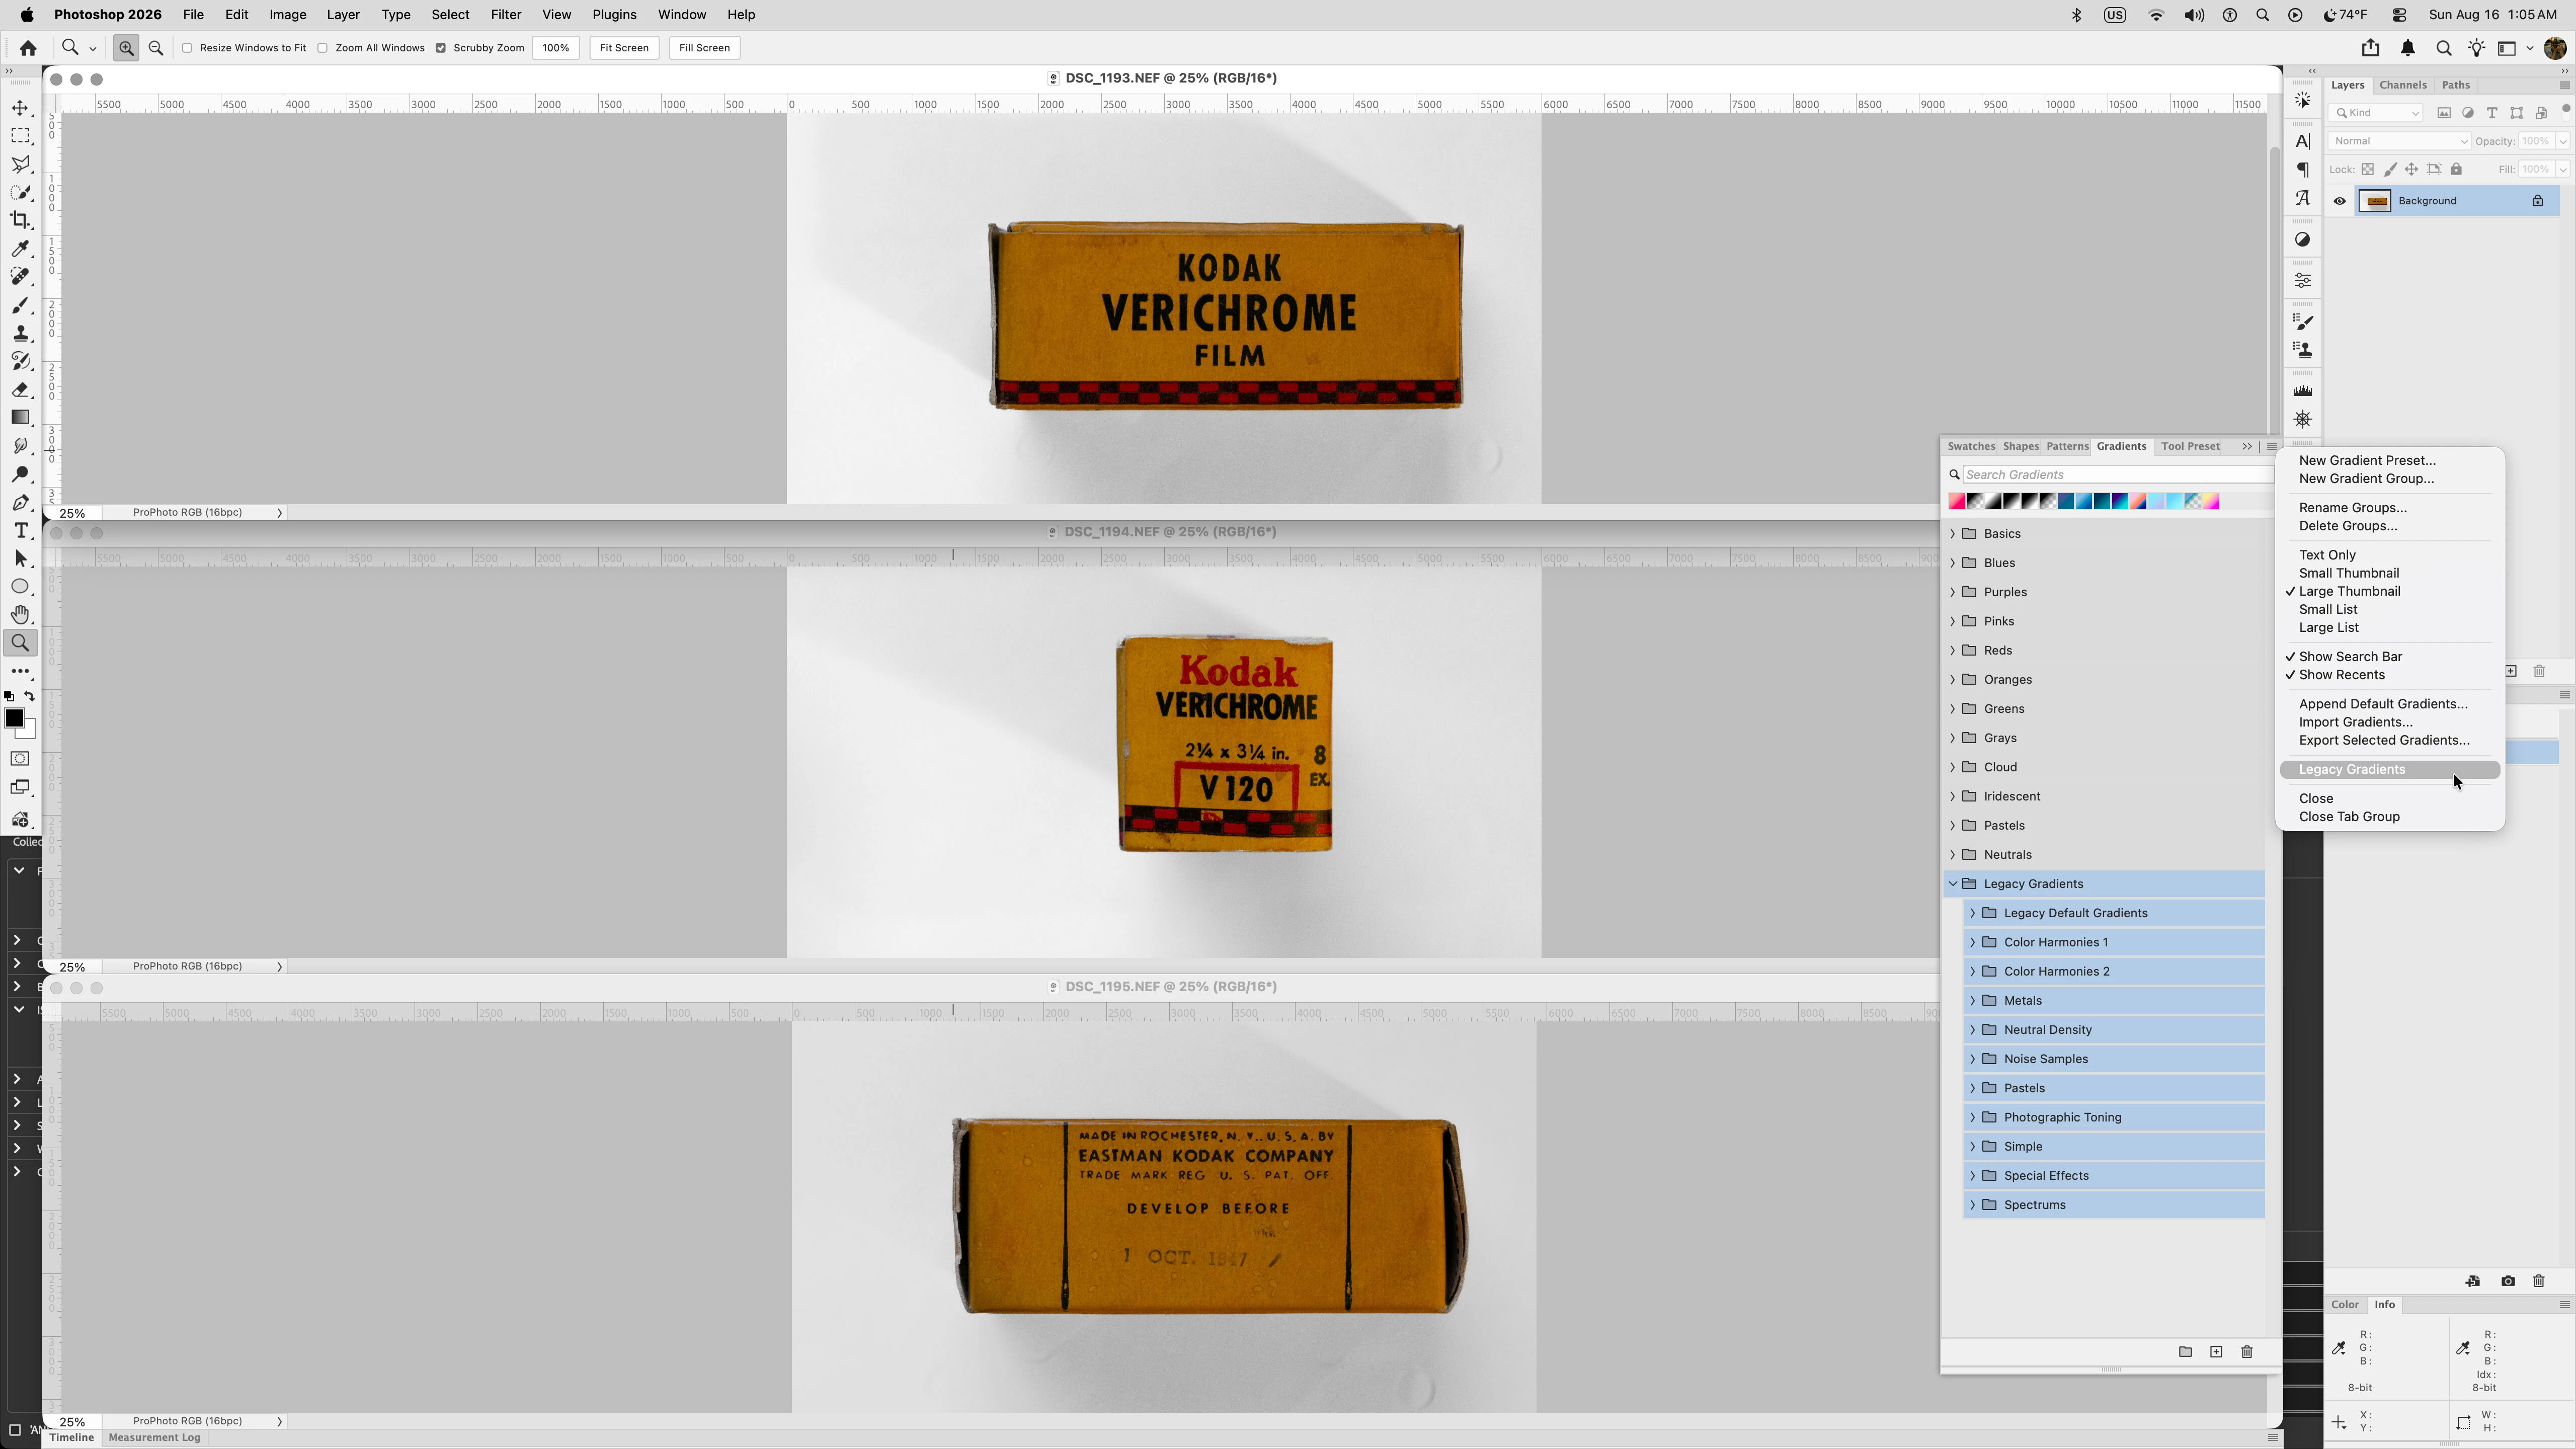Open the layer blend mode Normal dropdown
Screen dimensions: 2576x1449
pos(2399,141)
